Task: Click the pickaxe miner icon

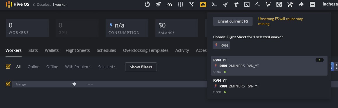Action: pyautogui.click(x=258, y=4)
